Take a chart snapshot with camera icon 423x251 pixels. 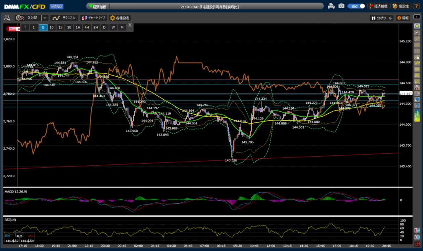point(341,6)
